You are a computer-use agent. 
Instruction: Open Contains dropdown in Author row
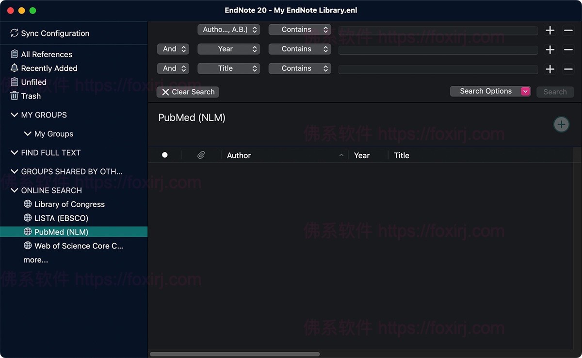point(299,30)
